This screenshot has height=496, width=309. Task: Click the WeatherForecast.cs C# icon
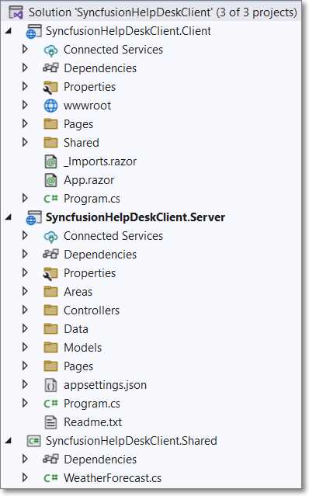click(x=50, y=478)
